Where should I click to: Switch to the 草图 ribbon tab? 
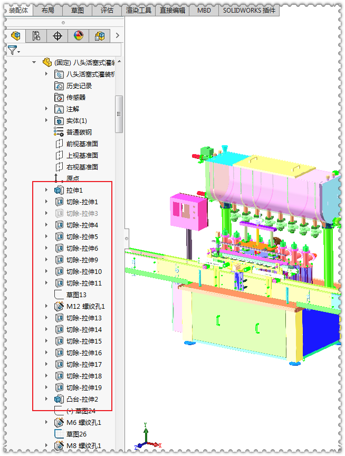(77, 10)
